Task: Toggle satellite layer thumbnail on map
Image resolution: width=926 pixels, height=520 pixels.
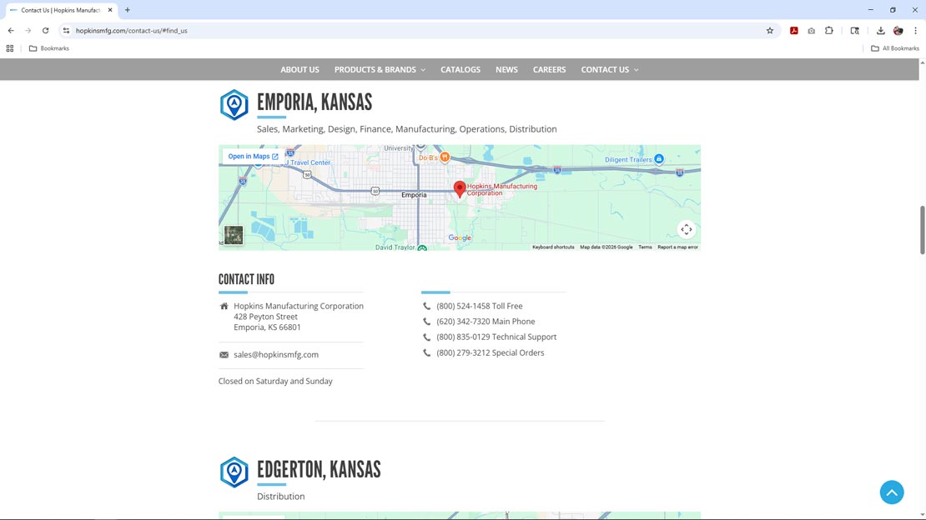Action: coord(234,235)
